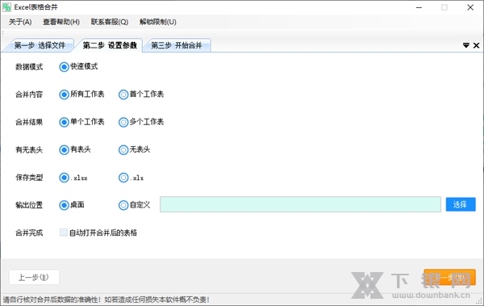Go to the 第三步 开始合并 tab

click(177, 45)
